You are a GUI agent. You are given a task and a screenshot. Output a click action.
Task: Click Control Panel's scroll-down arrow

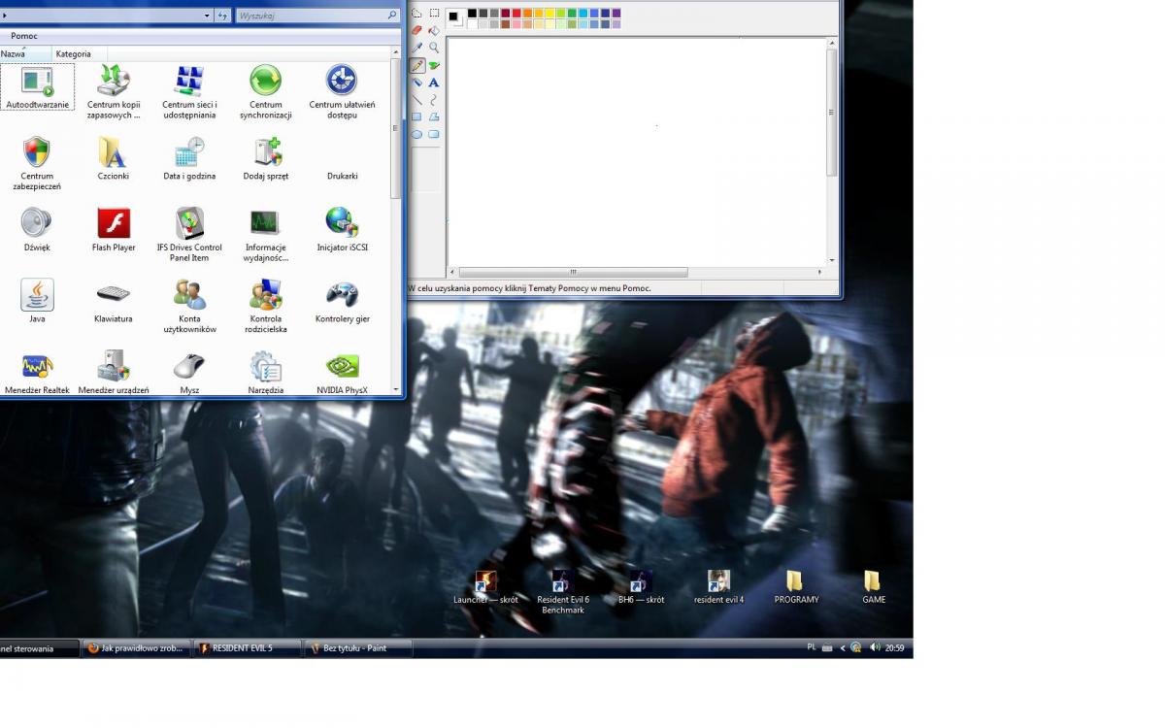[x=395, y=389]
